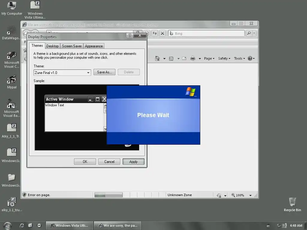Click Display Properties help question button
The height and width of the screenshot is (230, 307).
click(130, 35)
